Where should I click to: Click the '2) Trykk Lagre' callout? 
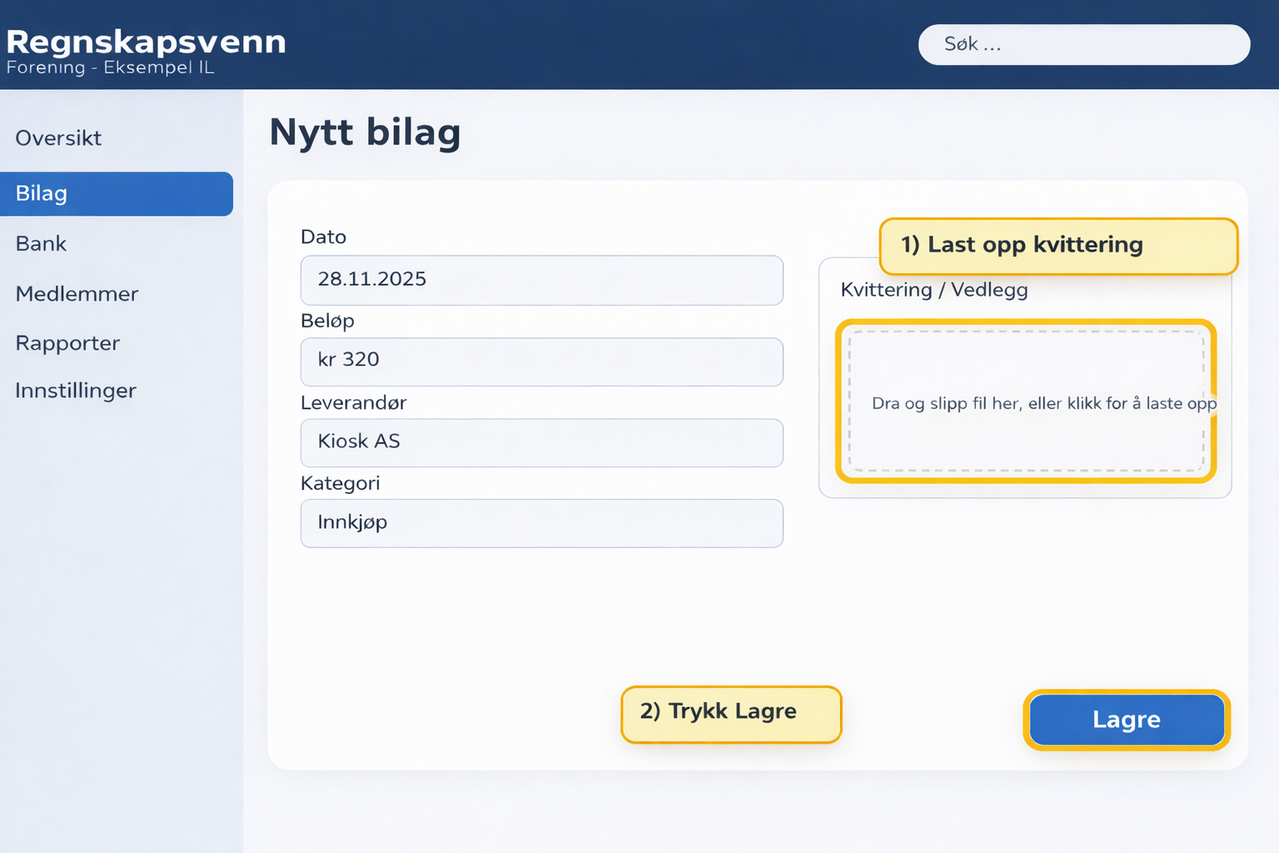point(730,712)
